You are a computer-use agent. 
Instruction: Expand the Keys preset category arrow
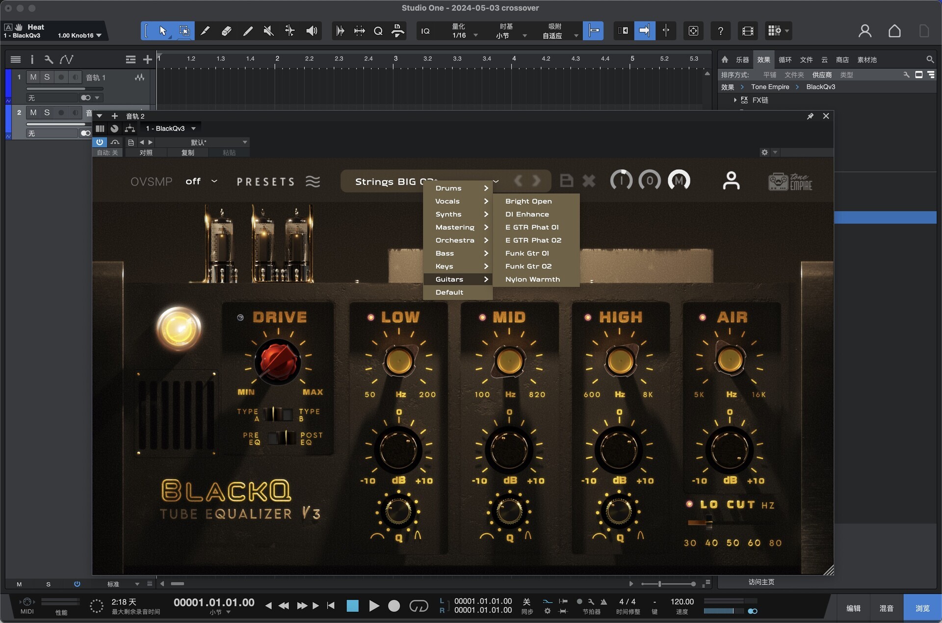click(486, 266)
